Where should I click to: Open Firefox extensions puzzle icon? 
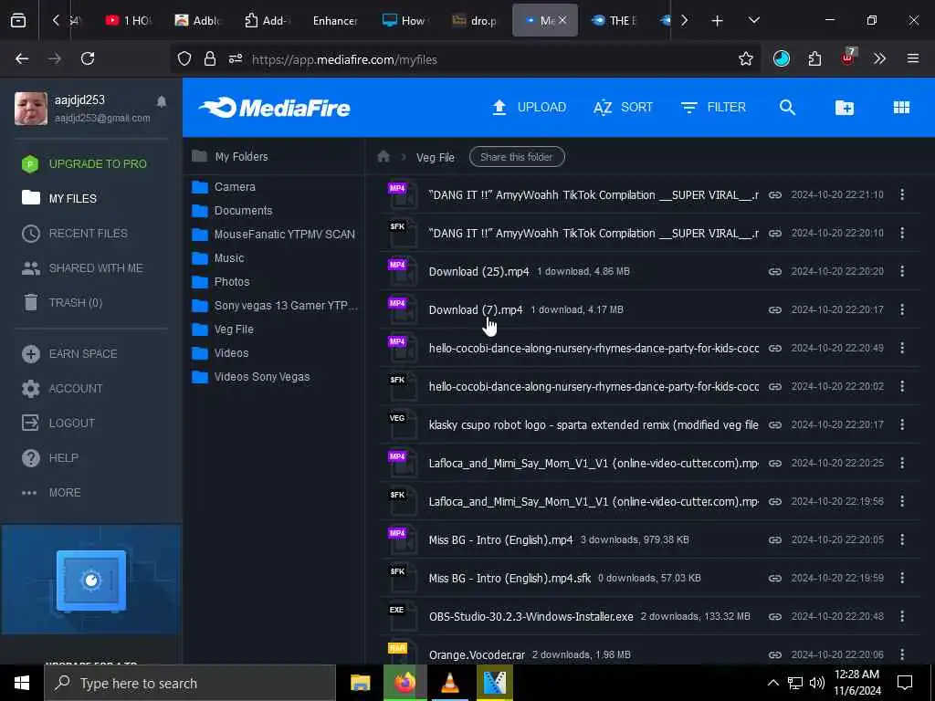coord(814,58)
